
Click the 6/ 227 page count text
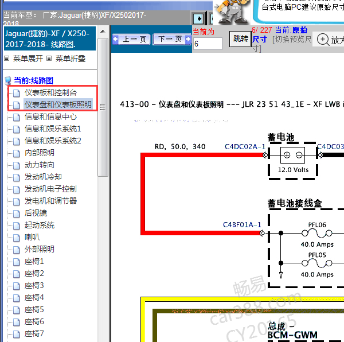[x=262, y=30]
